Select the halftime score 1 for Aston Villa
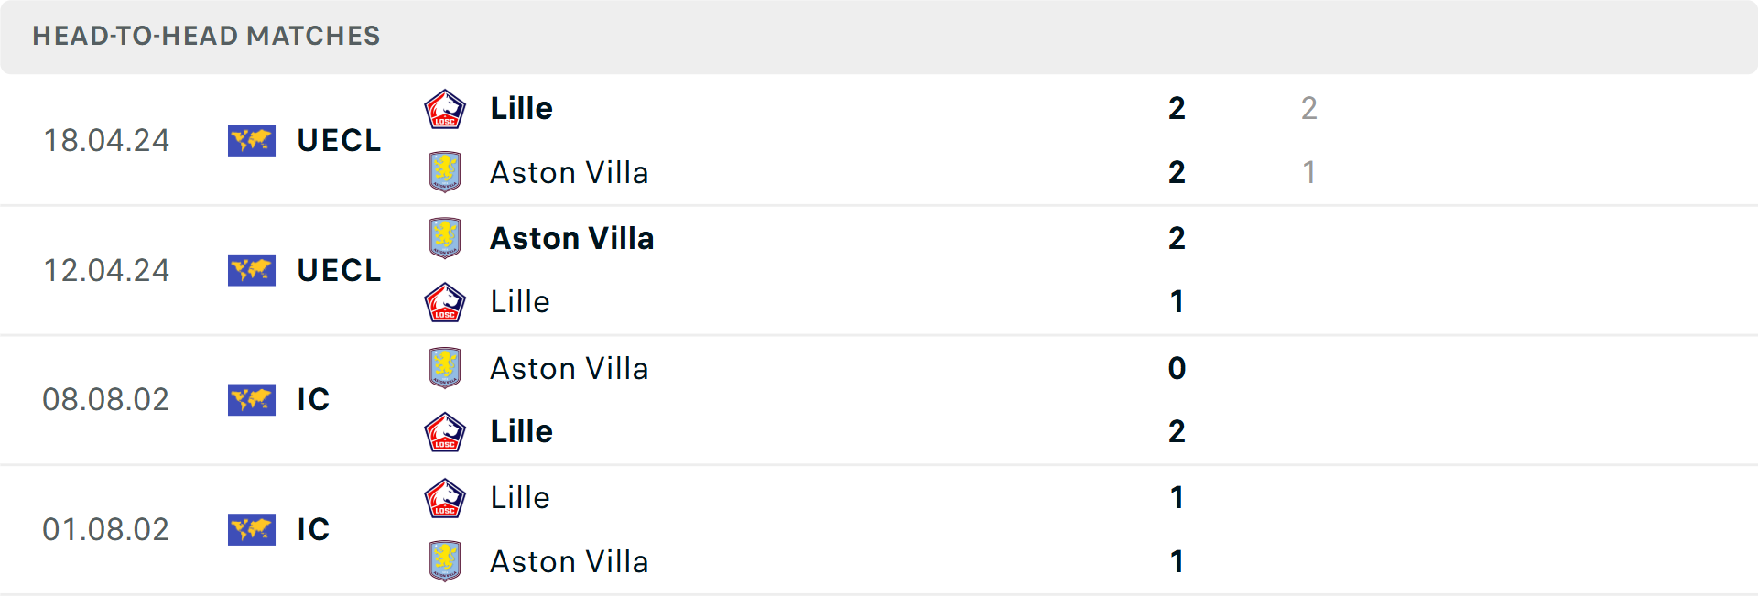The width and height of the screenshot is (1758, 596). (1309, 171)
